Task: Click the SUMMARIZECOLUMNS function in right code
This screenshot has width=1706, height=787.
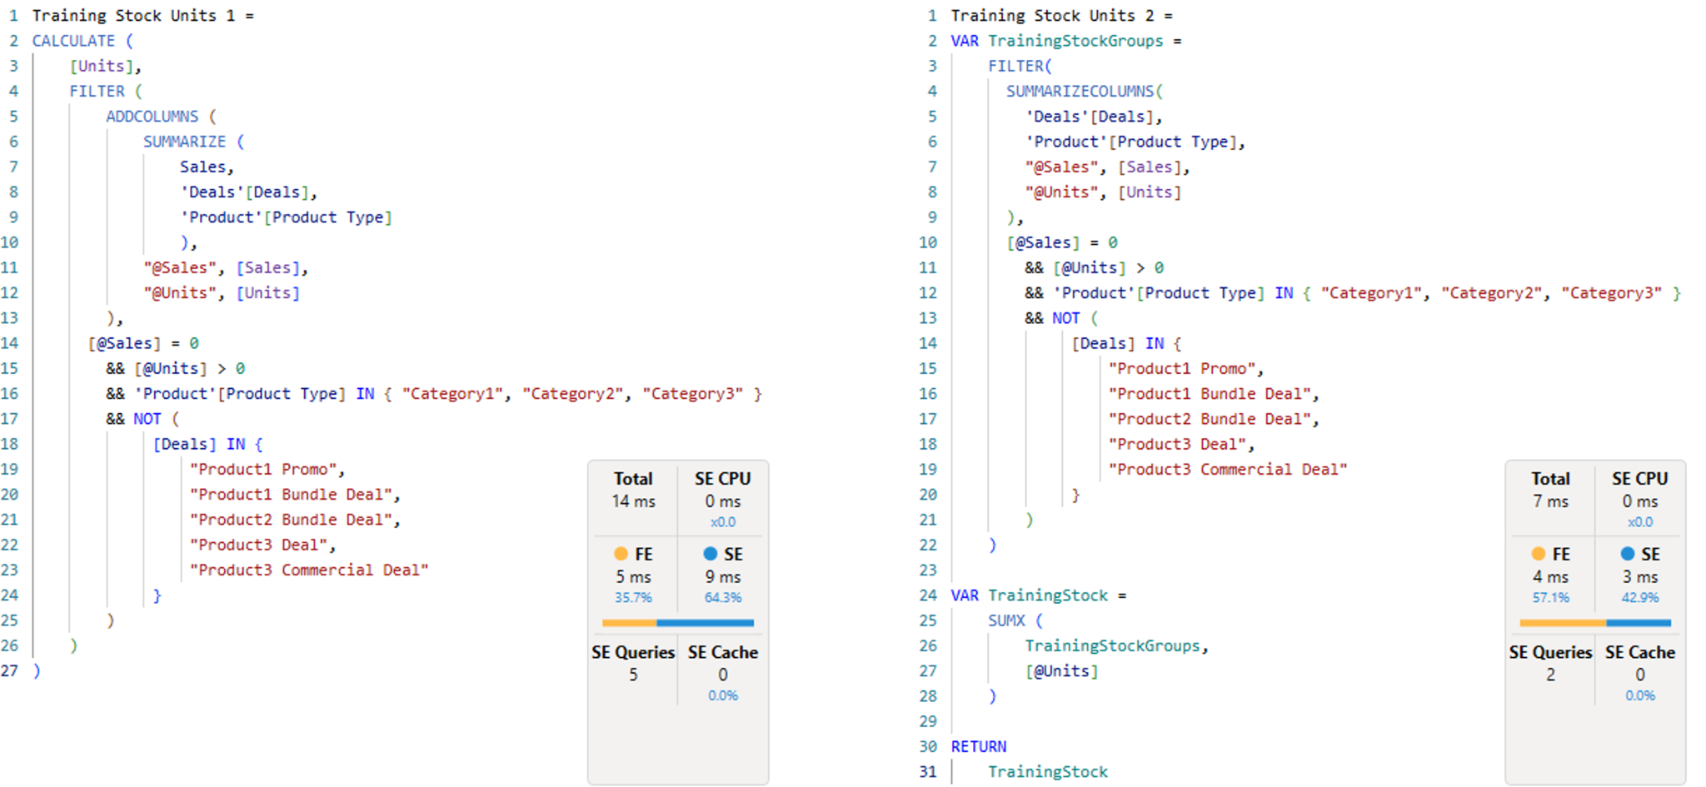Action: (1080, 92)
